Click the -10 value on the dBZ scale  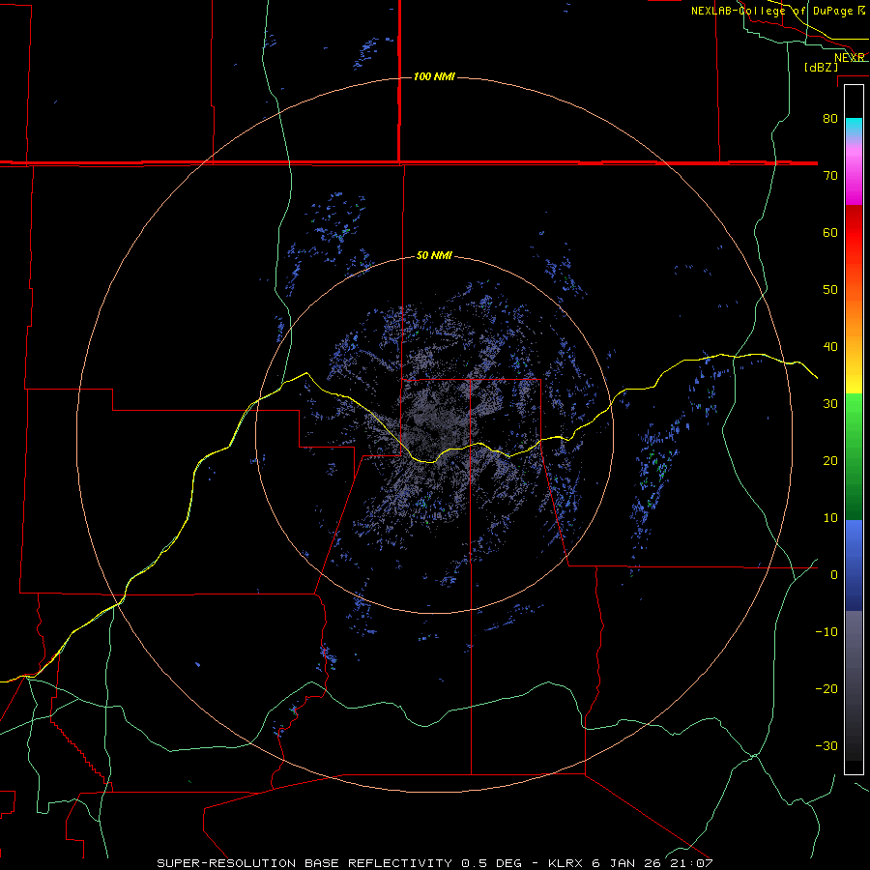pos(826,632)
